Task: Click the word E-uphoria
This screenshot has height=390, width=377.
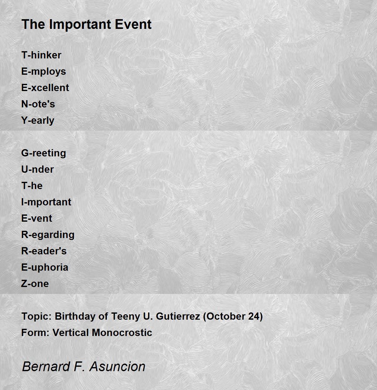Action: tap(45, 268)
